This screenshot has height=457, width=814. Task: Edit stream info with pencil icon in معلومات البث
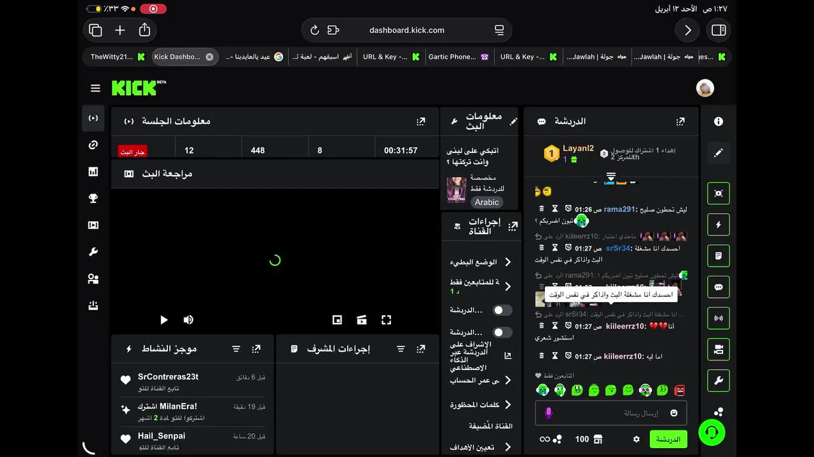tap(514, 121)
